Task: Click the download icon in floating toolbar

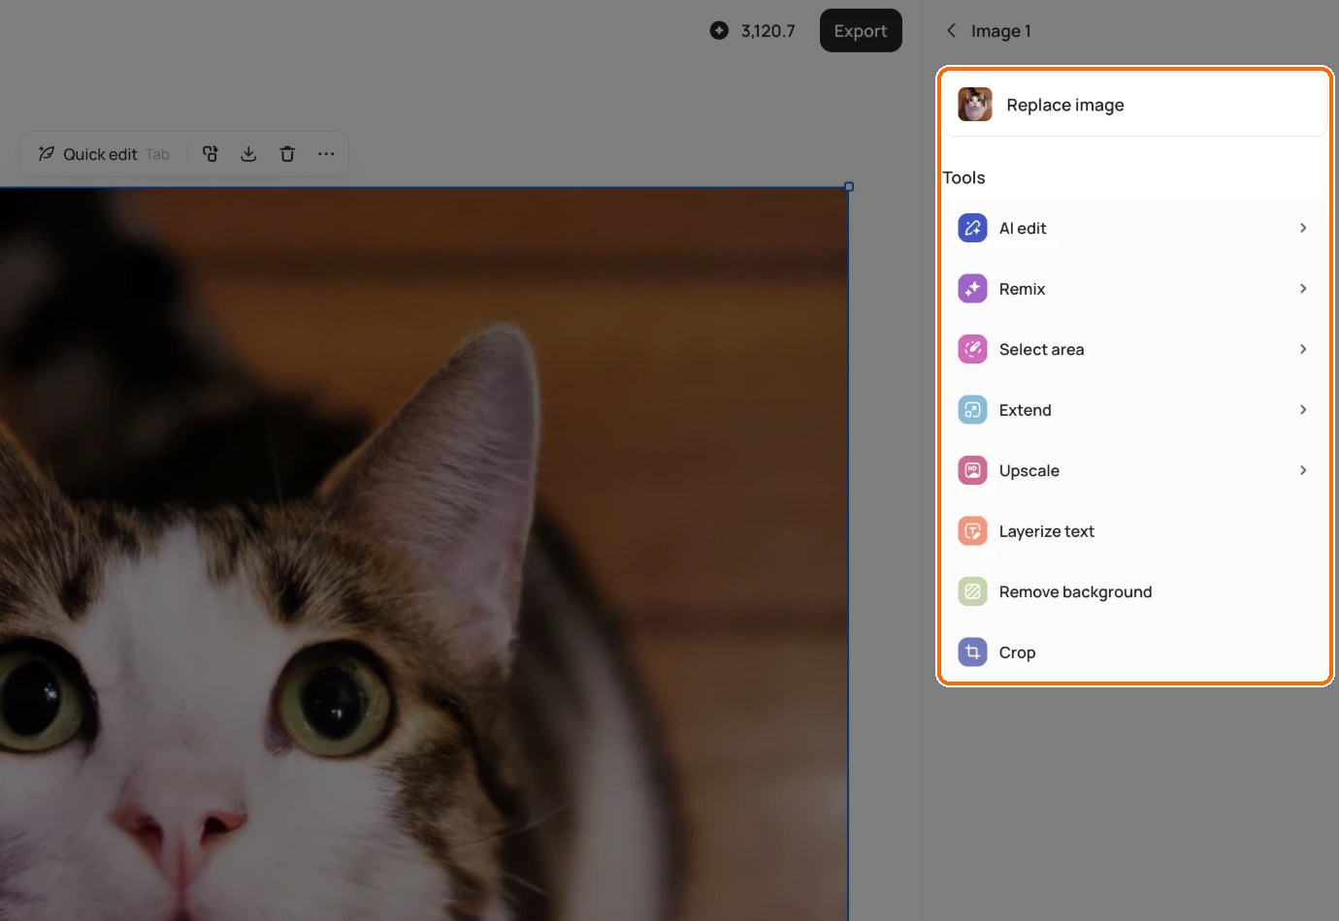Action: click(x=248, y=154)
